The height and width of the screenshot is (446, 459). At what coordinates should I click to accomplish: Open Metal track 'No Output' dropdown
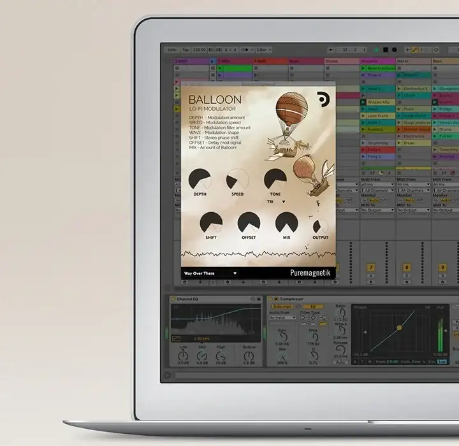click(x=414, y=210)
